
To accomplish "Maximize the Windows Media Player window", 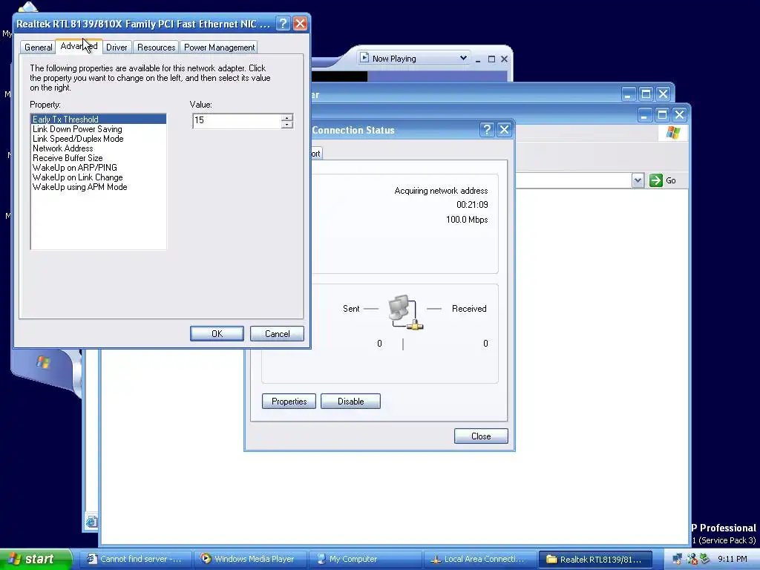I will [491, 59].
